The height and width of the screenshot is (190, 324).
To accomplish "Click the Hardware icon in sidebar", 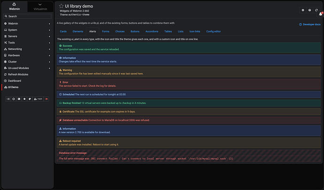I will click(x=5, y=55).
